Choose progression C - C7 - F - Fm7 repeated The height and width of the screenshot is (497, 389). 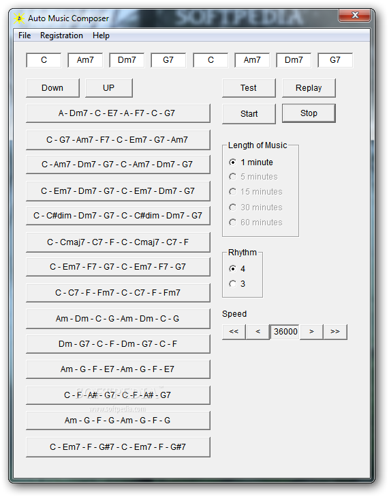[118, 293]
